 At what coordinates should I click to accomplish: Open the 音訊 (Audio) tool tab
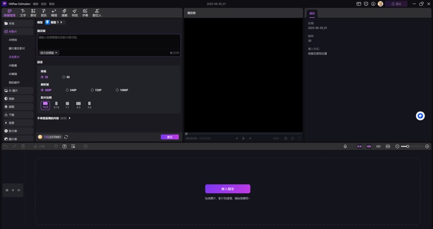click(44, 12)
